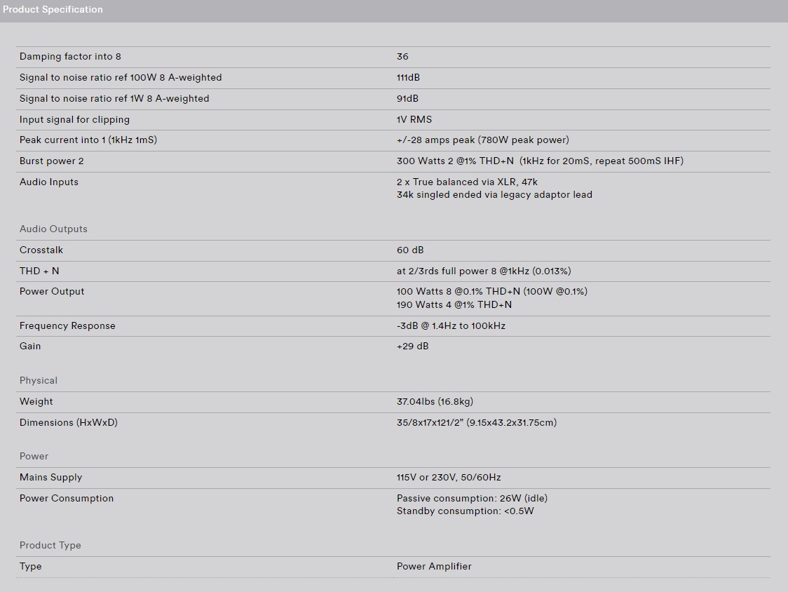
Task: Click the 1V RMS value
Action: coord(414,120)
